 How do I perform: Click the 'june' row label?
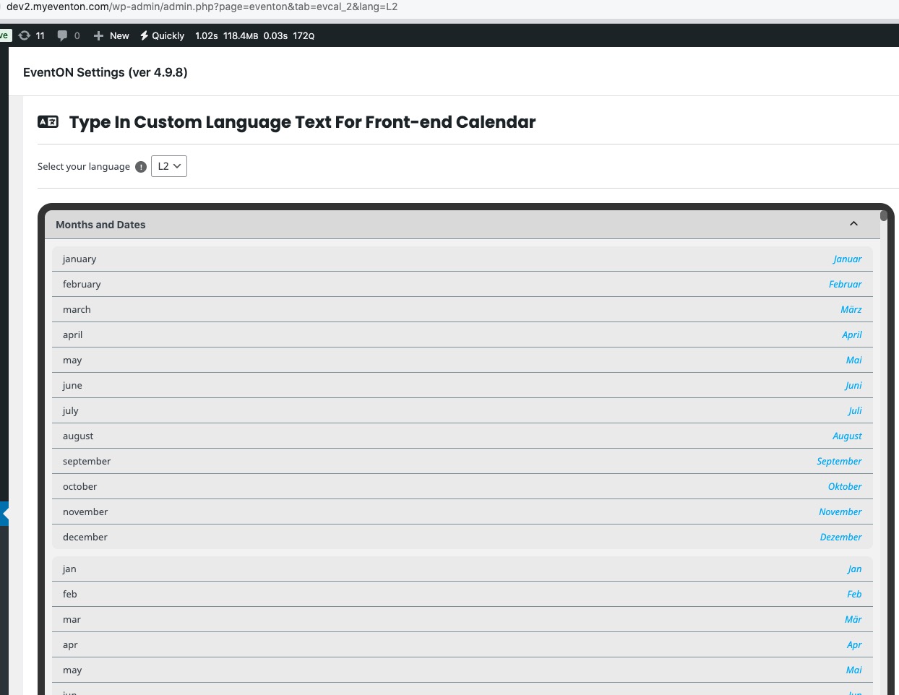tap(72, 385)
